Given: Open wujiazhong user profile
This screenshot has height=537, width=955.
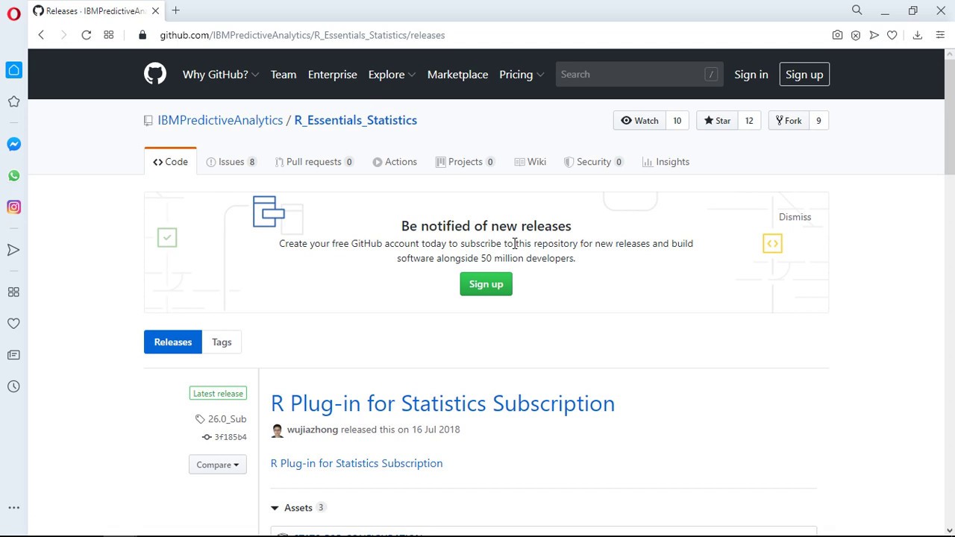Looking at the screenshot, I should pyautogui.click(x=313, y=430).
